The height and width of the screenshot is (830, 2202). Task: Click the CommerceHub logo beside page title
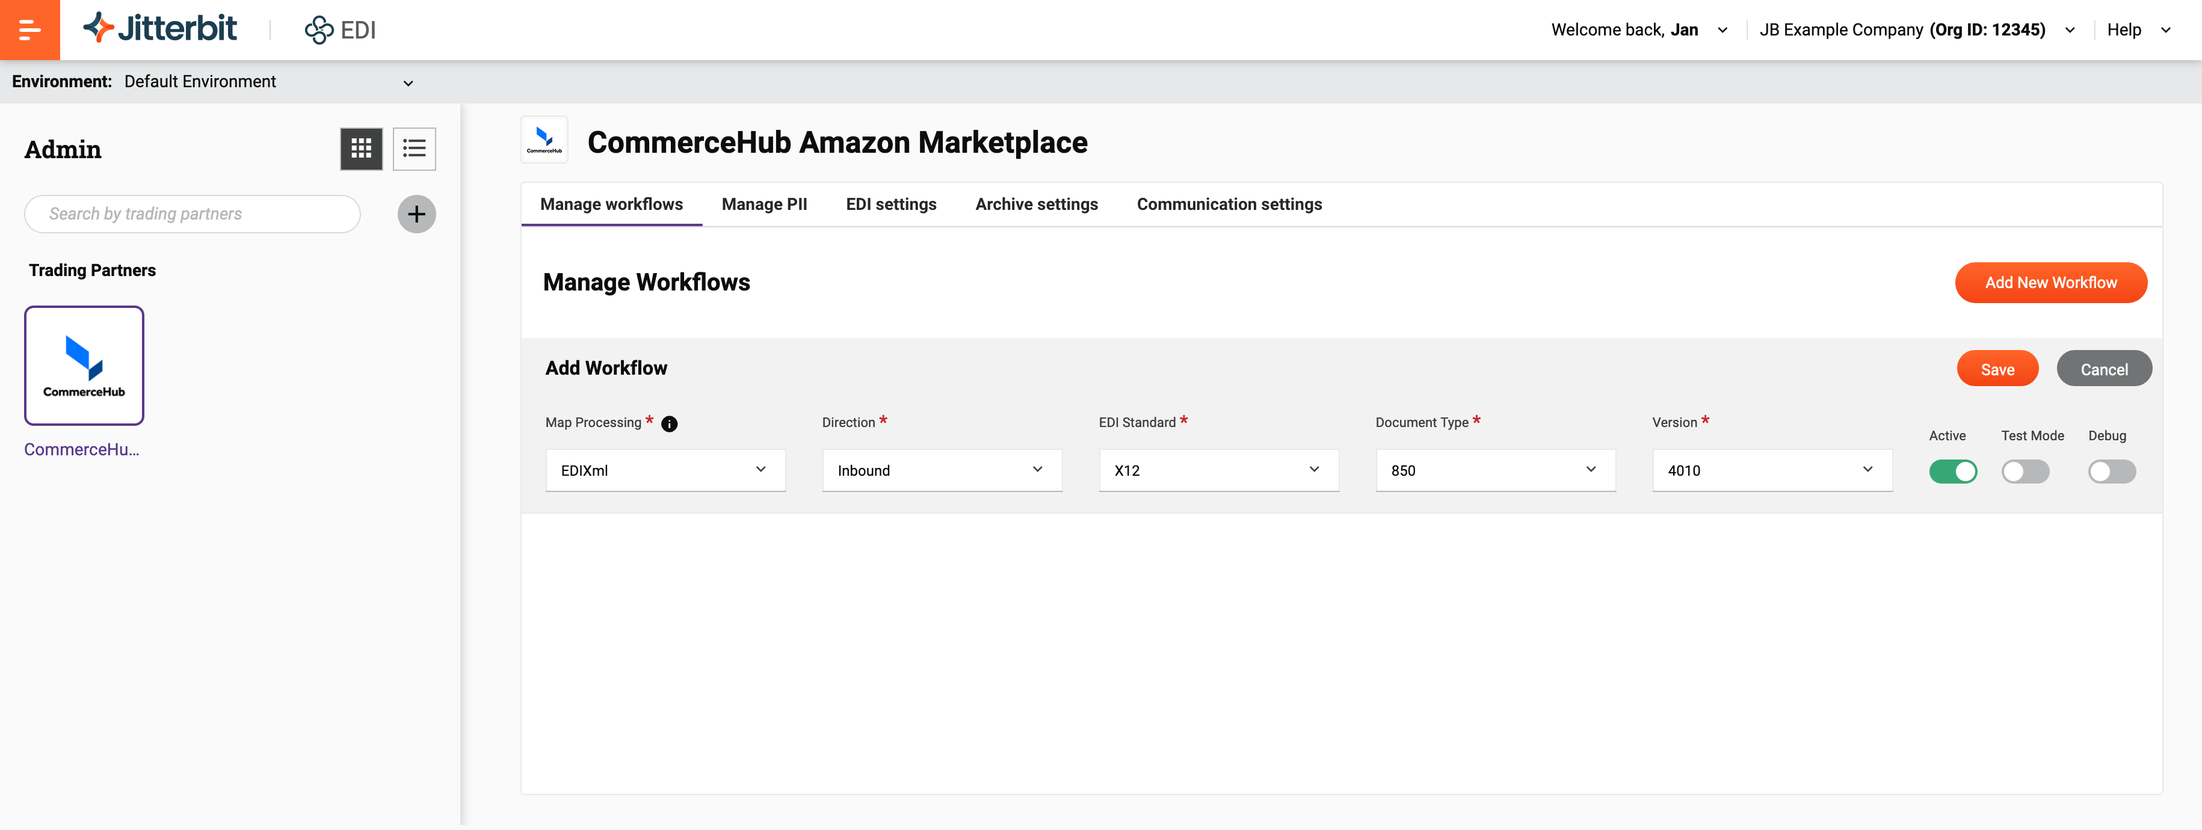[x=544, y=140]
